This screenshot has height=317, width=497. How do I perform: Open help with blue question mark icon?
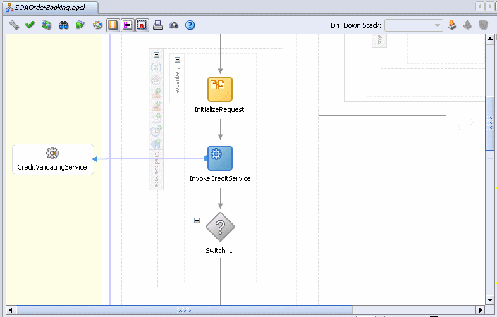[190, 25]
